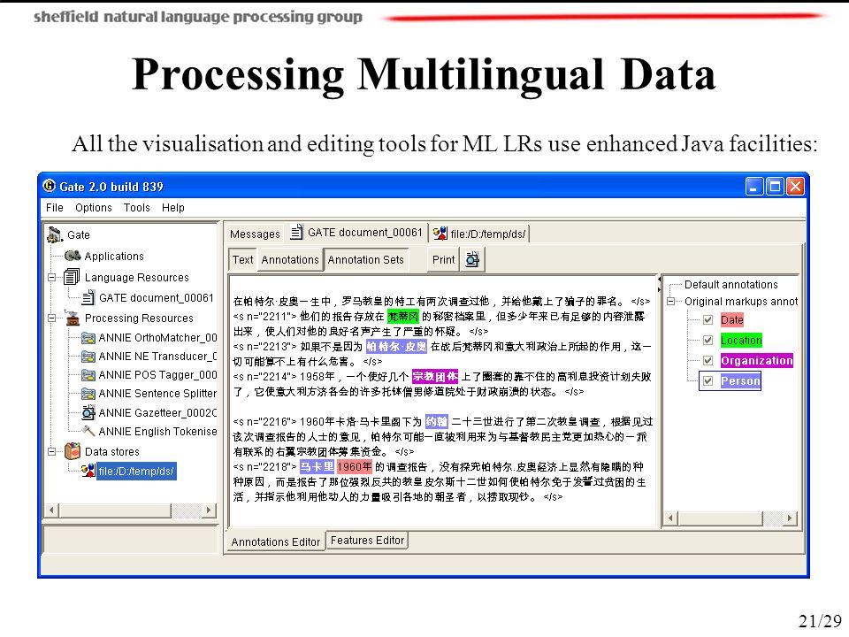Select ANNIE Gazetteer_0002C tree label
This screenshot has width=849, height=637.
pos(157,413)
